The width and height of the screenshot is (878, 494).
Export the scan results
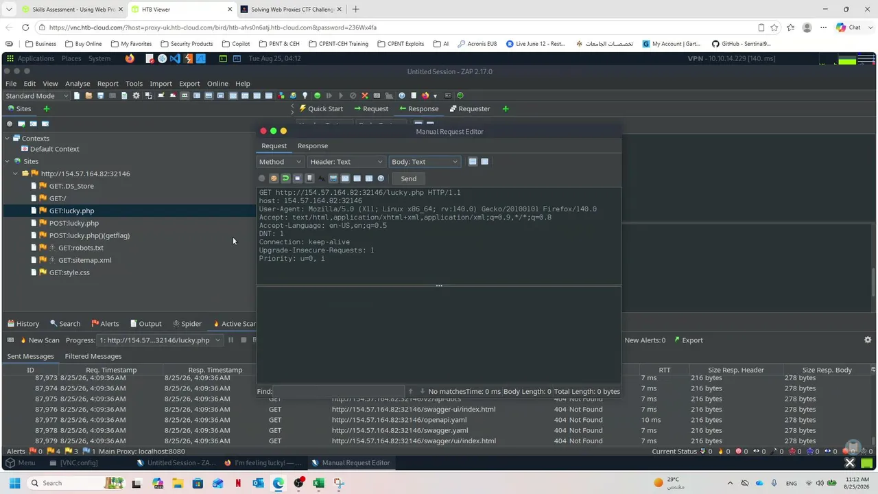tap(688, 340)
